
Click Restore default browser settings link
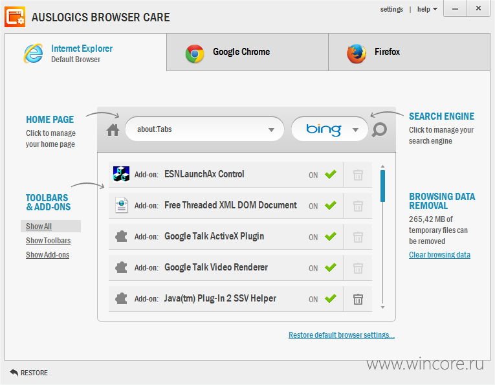pos(342,335)
